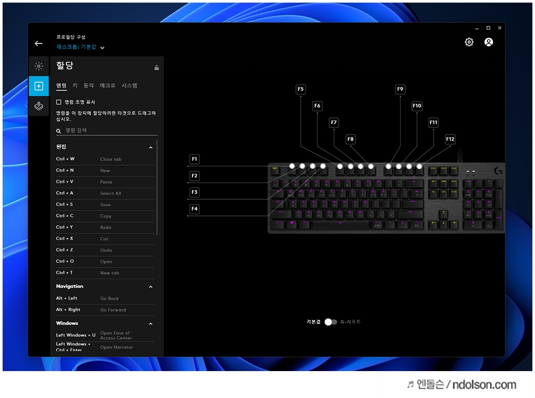Image resolution: width=535 pixels, height=398 pixels.
Task: Click the search magnifier icon
Action: tap(58, 131)
